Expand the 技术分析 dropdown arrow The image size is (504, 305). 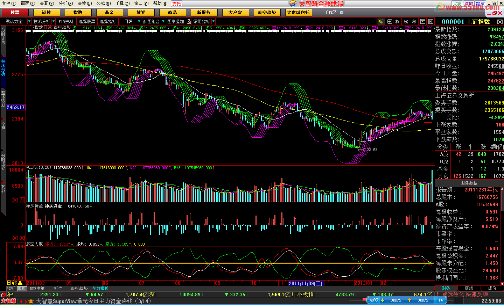(x=54, y=21)
